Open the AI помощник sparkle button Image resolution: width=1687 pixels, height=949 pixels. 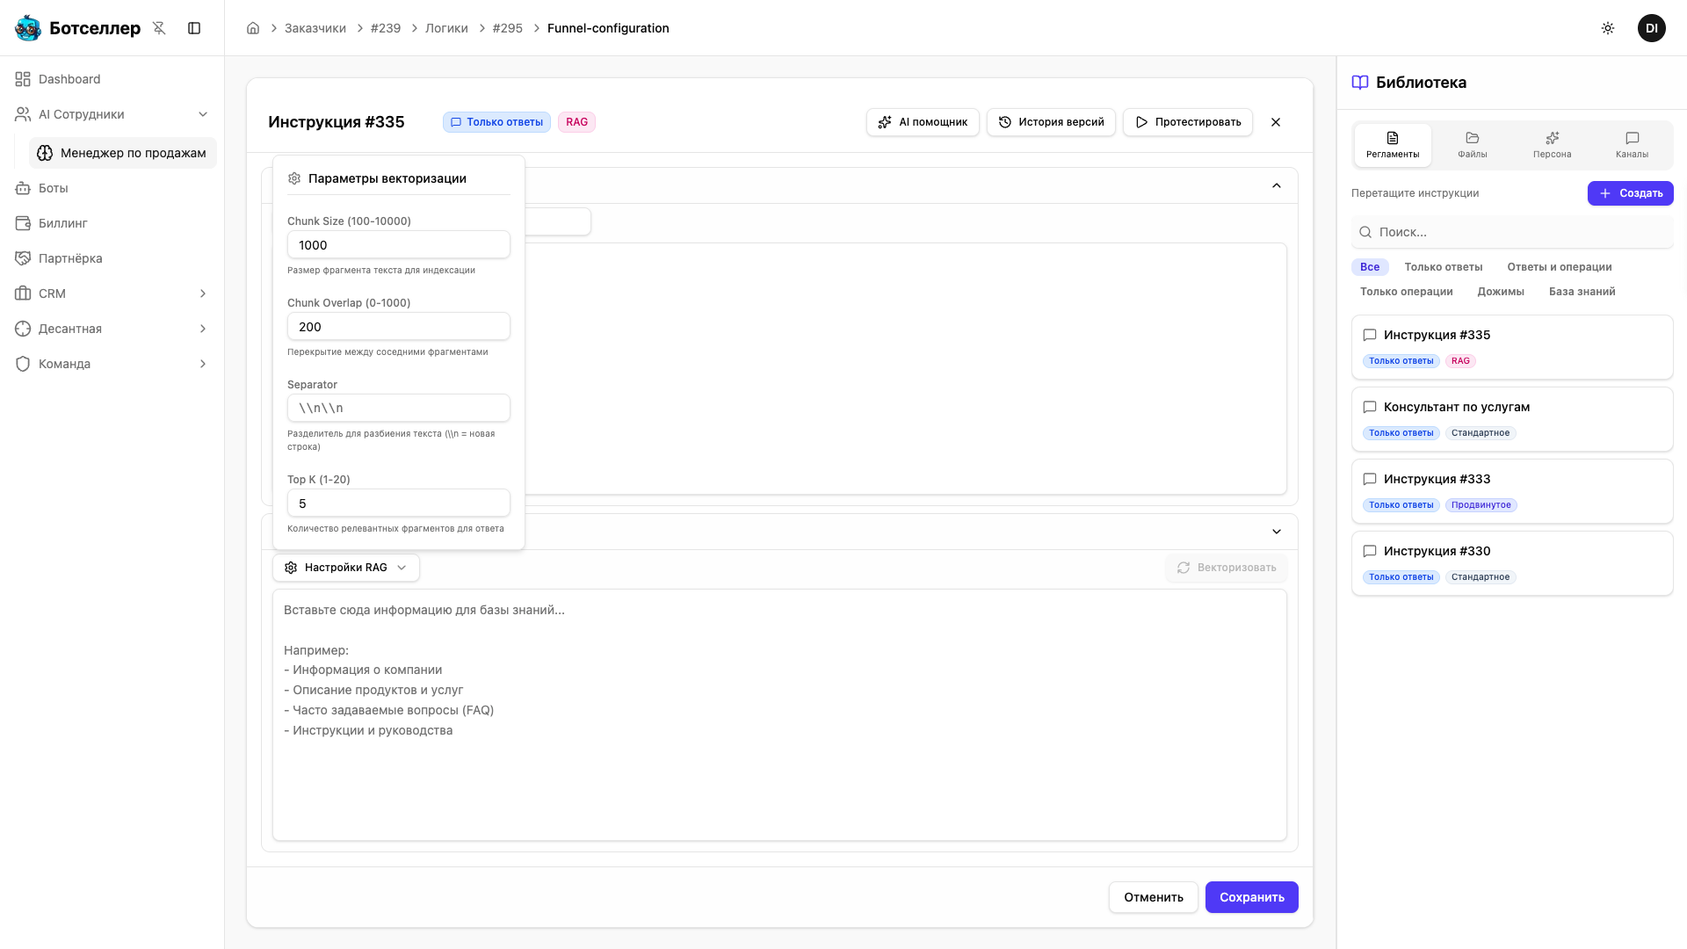click(x=923, y=122)
